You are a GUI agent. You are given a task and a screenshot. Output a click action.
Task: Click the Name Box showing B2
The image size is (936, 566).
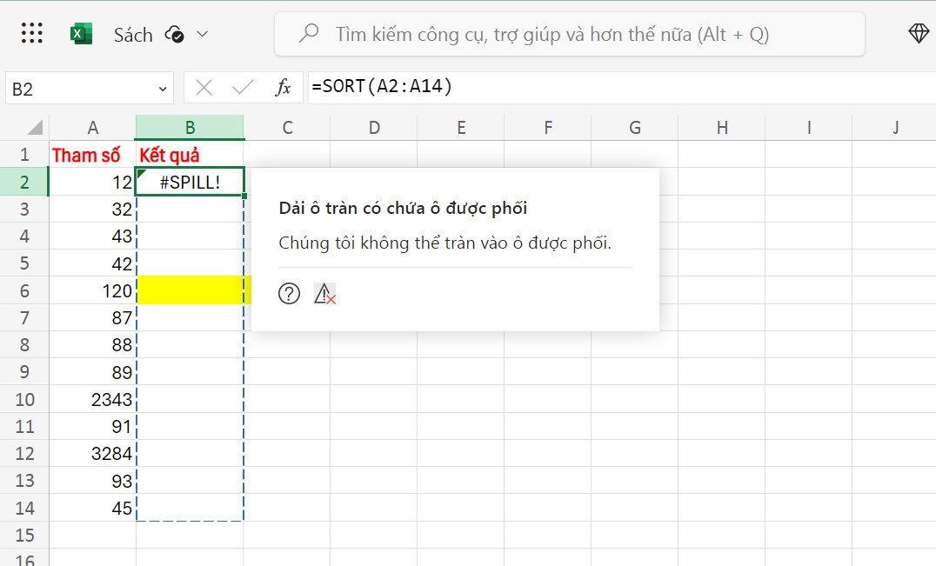point(90,89)
